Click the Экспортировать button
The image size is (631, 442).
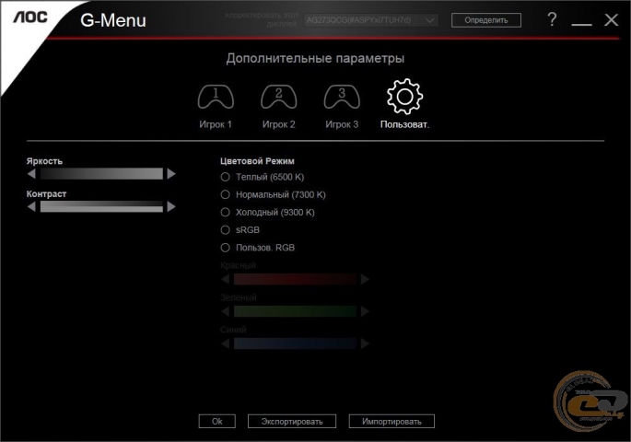point(292,422)
